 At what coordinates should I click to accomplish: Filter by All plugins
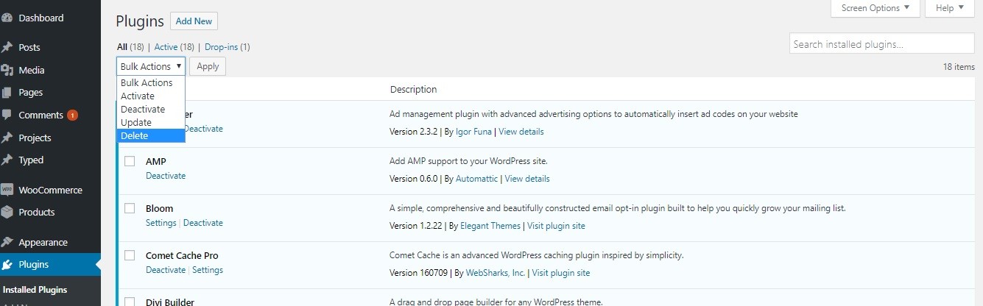(x=122, y=47)
